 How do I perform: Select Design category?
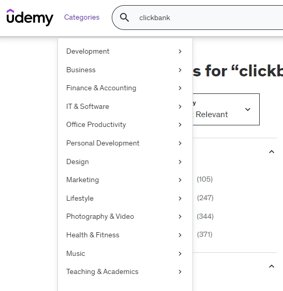point(124,162)
